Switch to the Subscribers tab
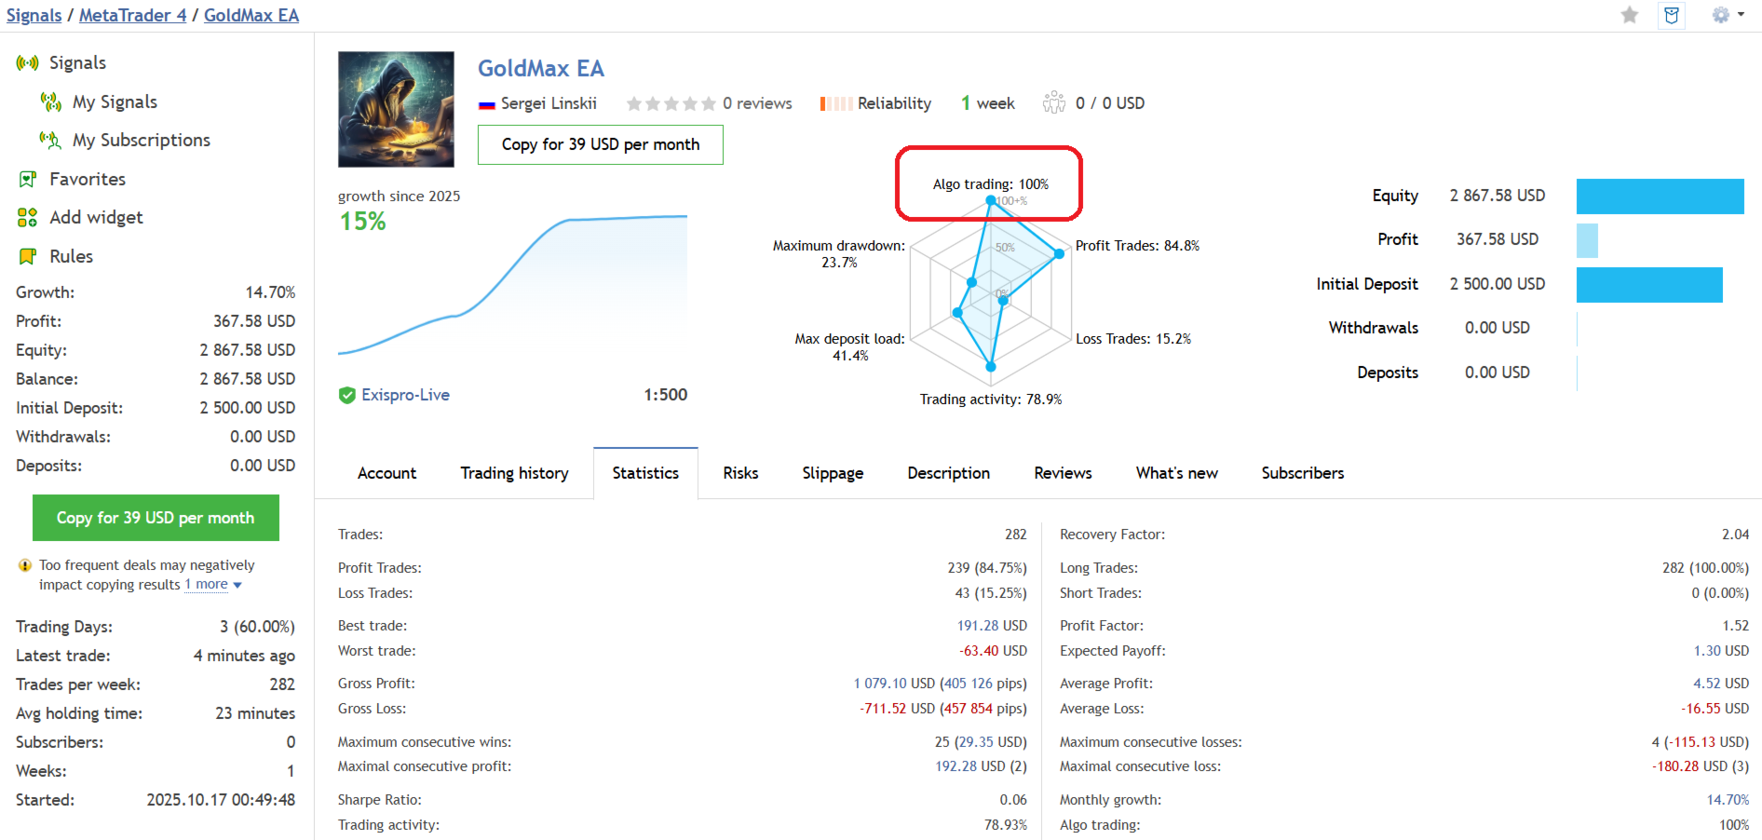Viewport: 1762px width, 840px height. coord(1302,473)
